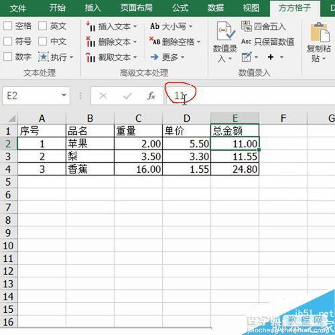Select cell with value 16.00
This screenshot has width=335, height=335.
[138, 169]
